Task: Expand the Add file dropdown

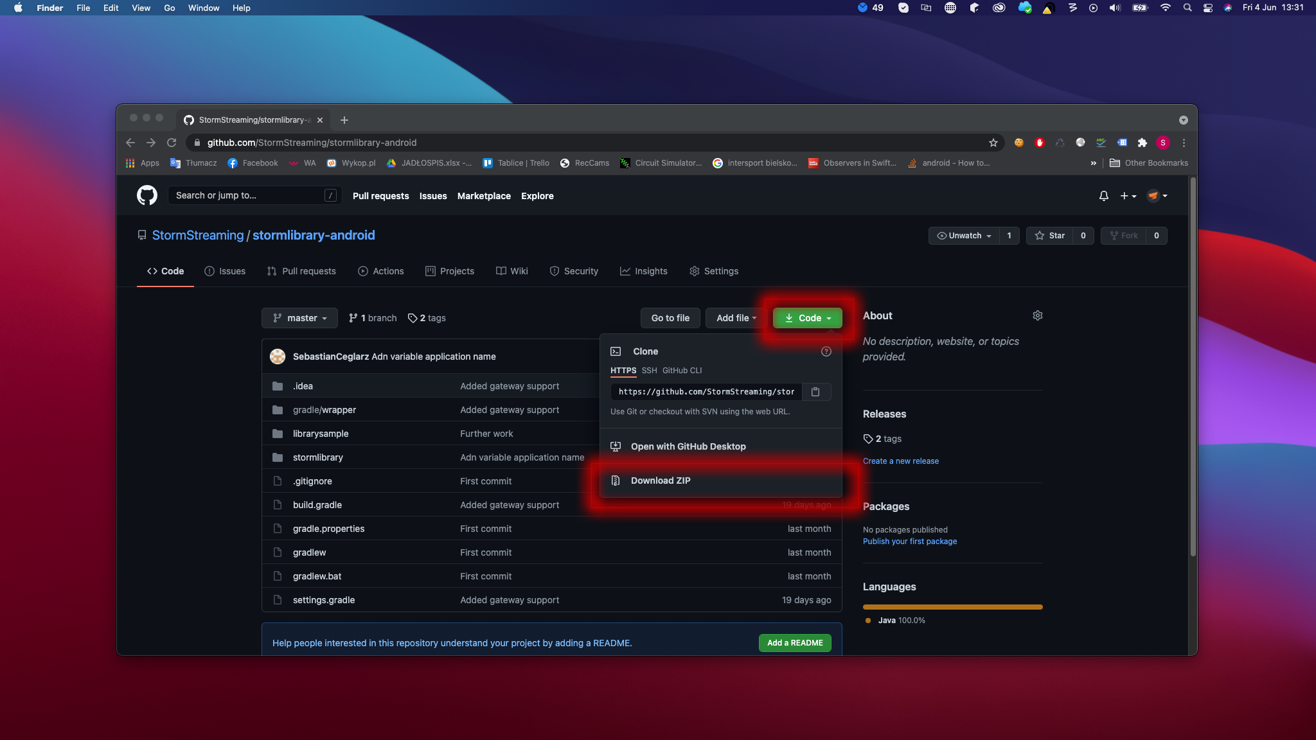Action: (x=736, y=318)
